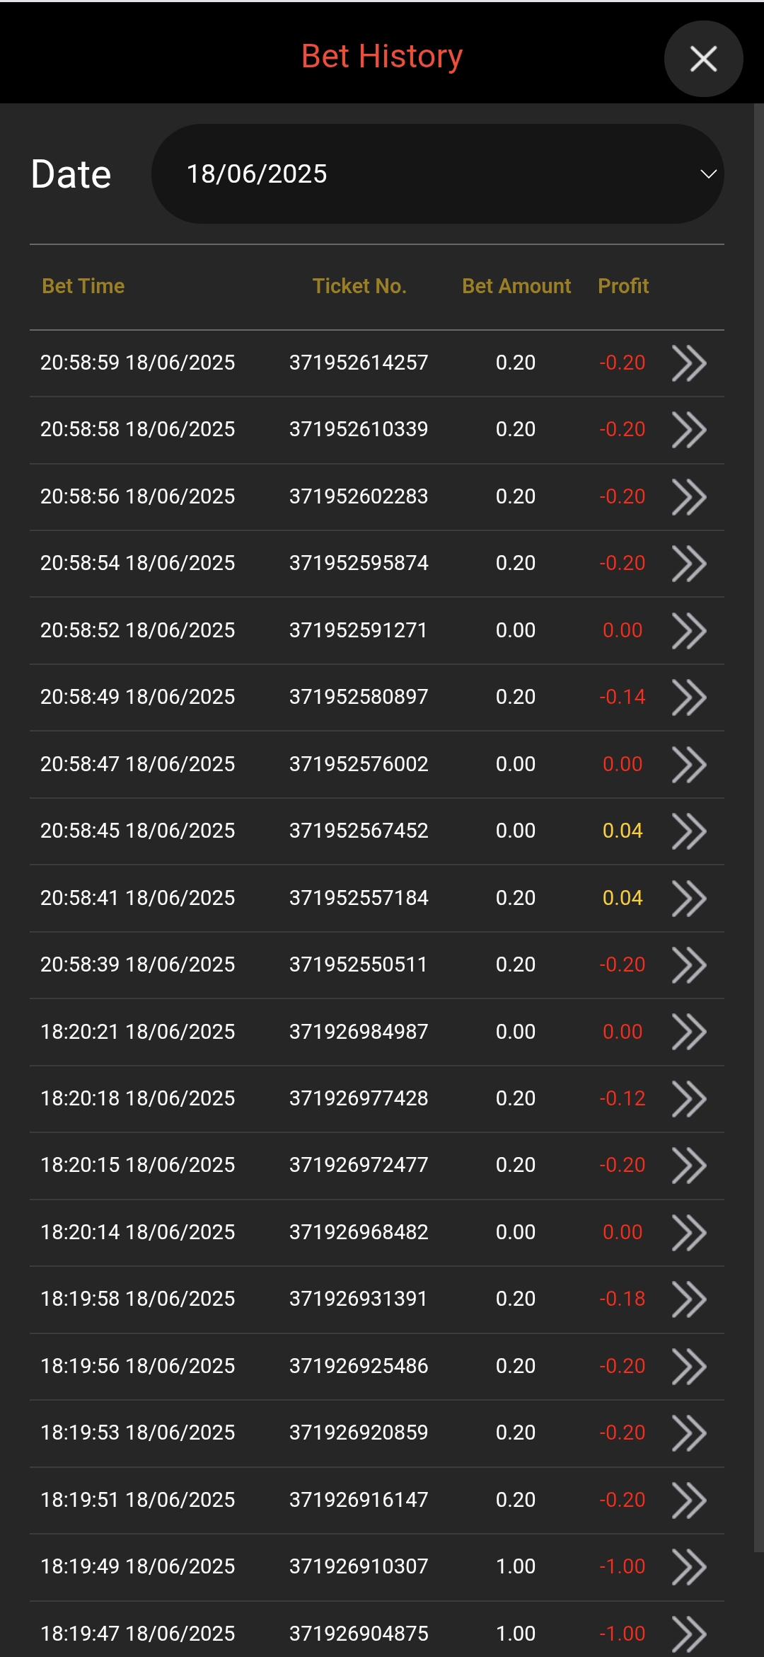Click 0.00 bet amount for ticket 371926968482
Screen dimensions: 764x1657
(x=516, y=1232)
